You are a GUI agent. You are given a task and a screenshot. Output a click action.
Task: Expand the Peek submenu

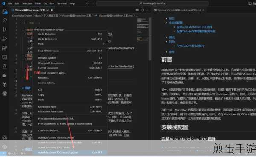(70, 44)
